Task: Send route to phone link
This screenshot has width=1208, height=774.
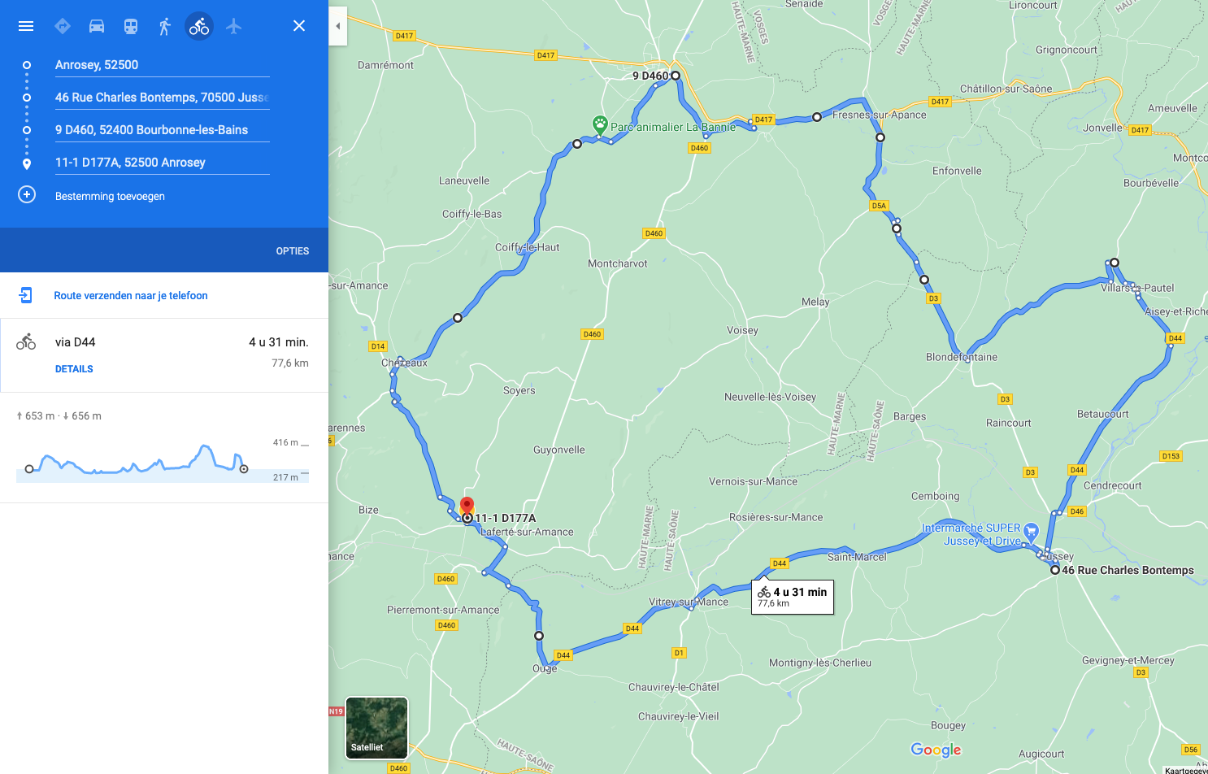Action: click(x=131, y=296)
